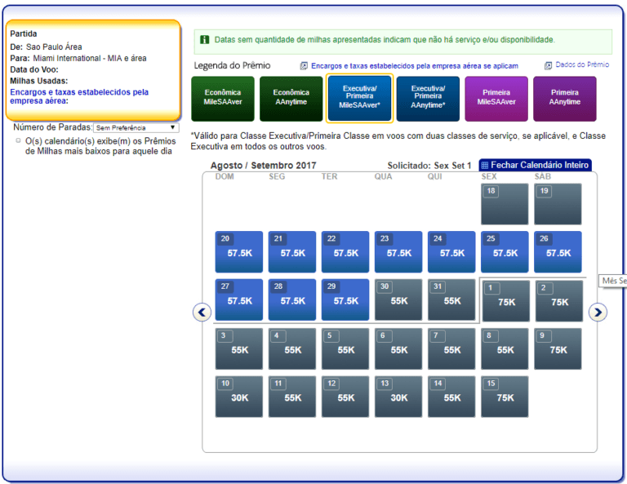This screenshot has height=484, width=627.
Task: Open the Número de Paradas dropdown
Action: 136,127
